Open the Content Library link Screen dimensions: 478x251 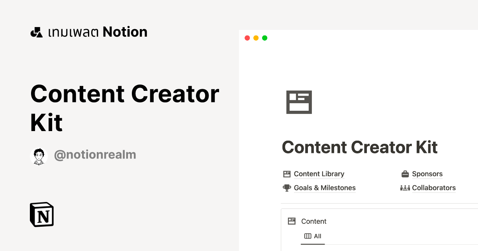pyautogui.click(x=319, y=174)
